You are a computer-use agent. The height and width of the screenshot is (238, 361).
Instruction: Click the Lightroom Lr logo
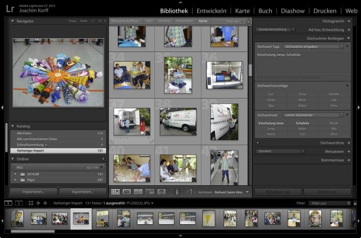11,8
